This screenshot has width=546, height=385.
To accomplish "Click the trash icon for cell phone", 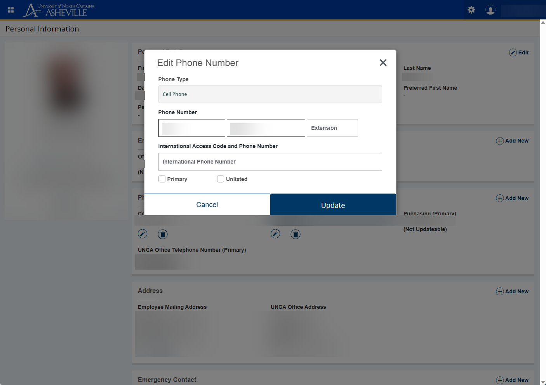I will click(x=163, y=234).
